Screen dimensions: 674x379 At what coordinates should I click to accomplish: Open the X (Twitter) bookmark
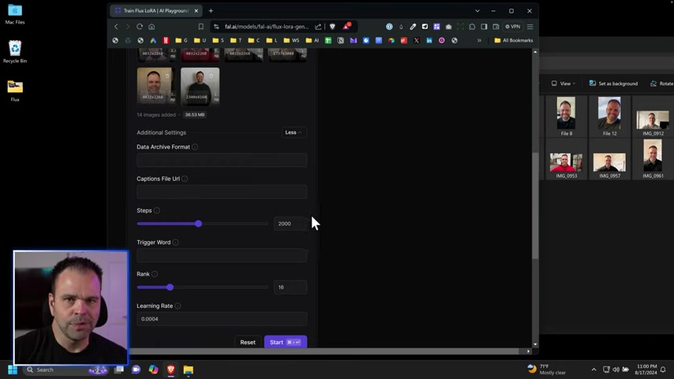tap(417, 40)
